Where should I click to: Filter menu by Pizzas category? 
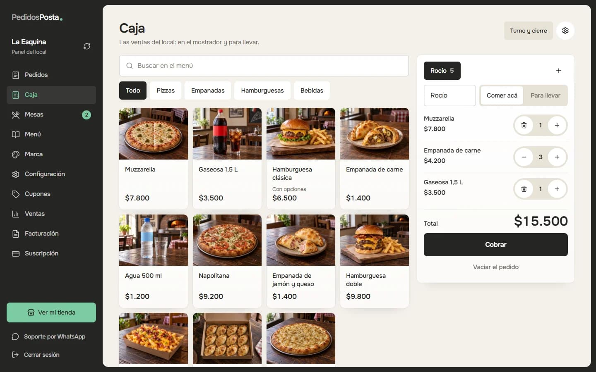point(166,91)
